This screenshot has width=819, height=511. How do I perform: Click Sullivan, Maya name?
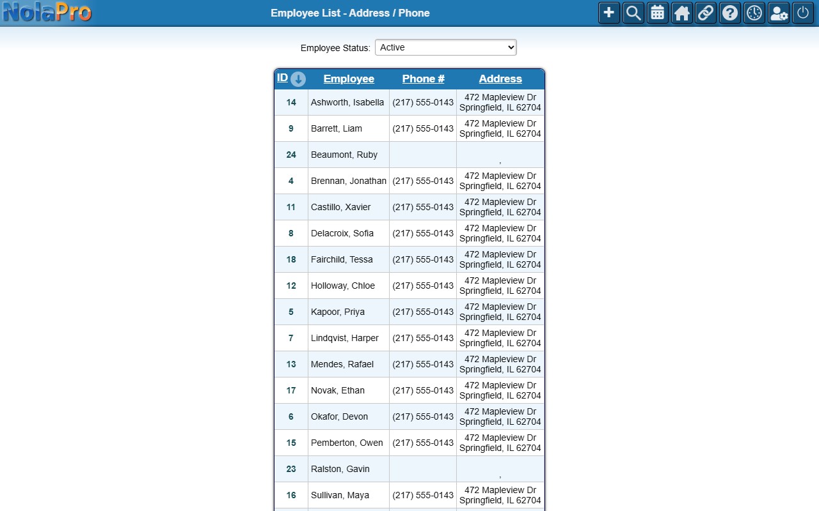tap(340, 495)
